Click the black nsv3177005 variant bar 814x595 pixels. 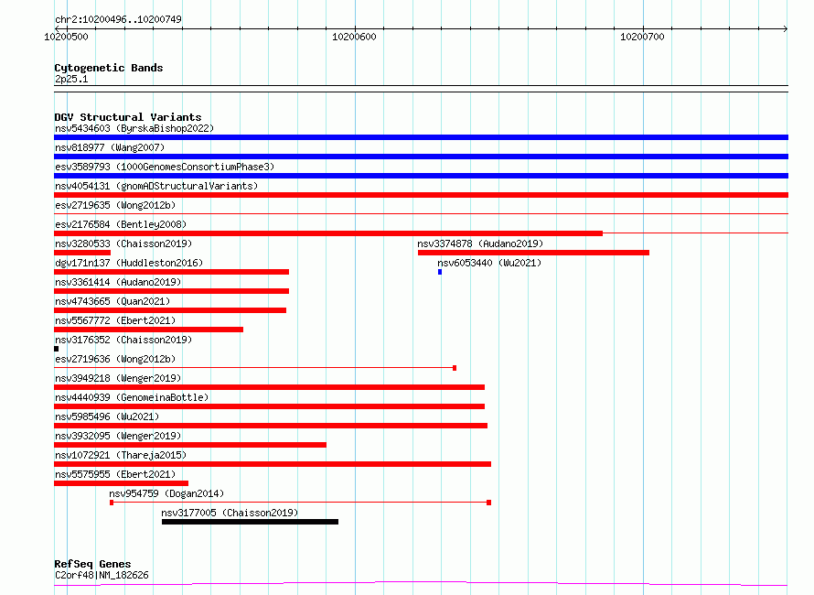250,522
